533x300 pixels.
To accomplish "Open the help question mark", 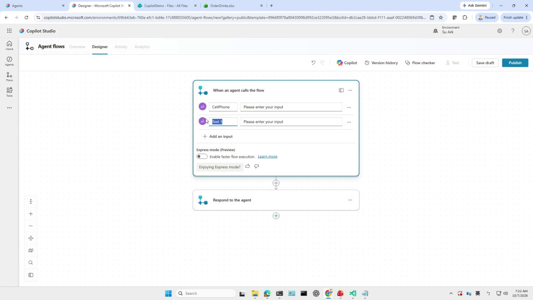I will [513, 31].
